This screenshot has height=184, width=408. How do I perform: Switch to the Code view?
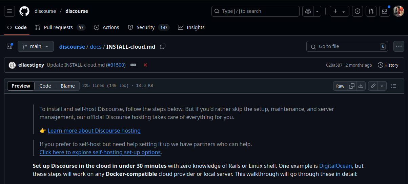coord(45,86)
